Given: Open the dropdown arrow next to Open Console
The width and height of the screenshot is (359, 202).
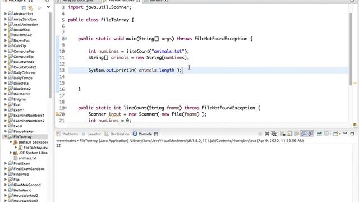Looking at the screenshot, I should (x=340, y=134).
